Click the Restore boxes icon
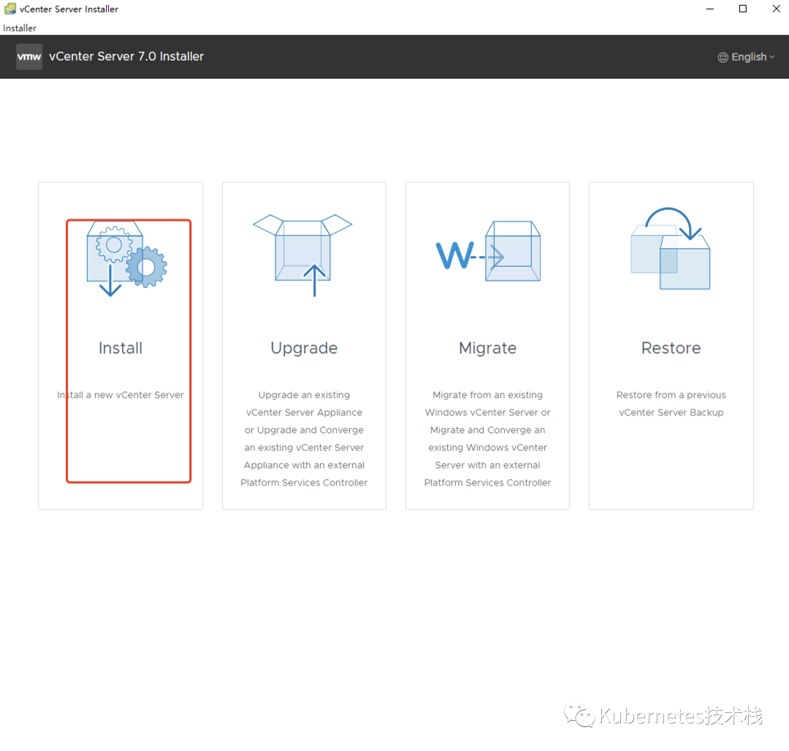This screenshot has height=751, width=789. 671,249
